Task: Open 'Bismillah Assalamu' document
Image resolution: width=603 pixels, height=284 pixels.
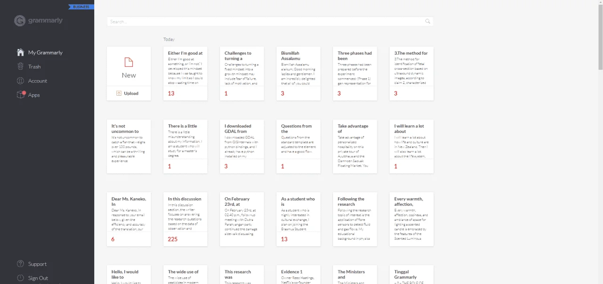Action: click(298, 73)
